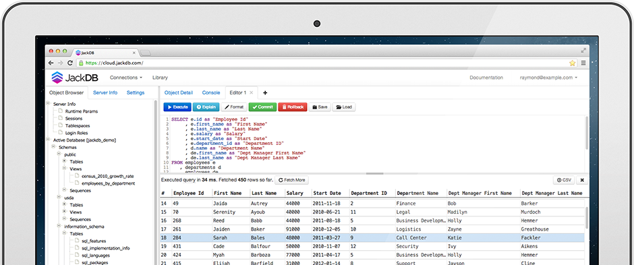Sort by the Salary column header
634x265 pixels.
[x=295, y=193]
